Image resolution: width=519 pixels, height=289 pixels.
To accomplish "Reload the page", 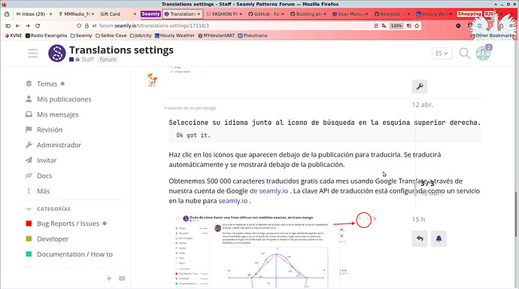I will [x=38, y=26].
